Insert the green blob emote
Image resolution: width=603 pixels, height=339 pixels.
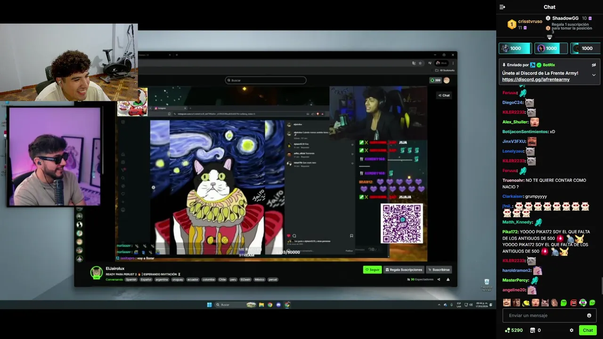coord(564,303)
